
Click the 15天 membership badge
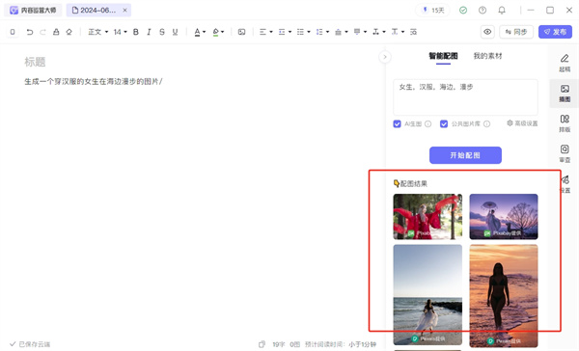[432, 11]
